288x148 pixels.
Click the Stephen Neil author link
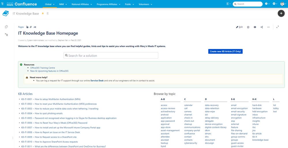(63, 40)
